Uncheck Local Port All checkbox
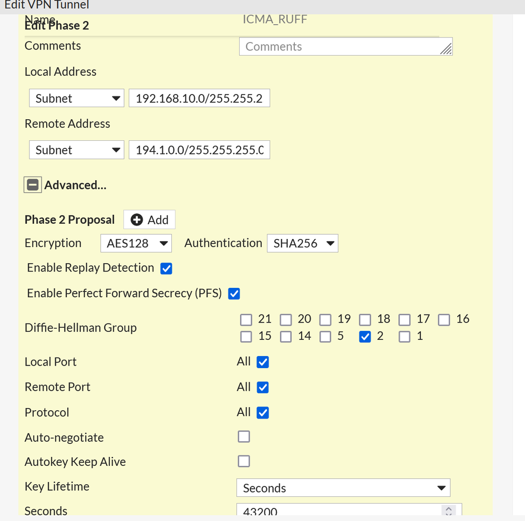The height and width of the screenshot is (521, 525). pyautogui.click(x=263, y=362)
